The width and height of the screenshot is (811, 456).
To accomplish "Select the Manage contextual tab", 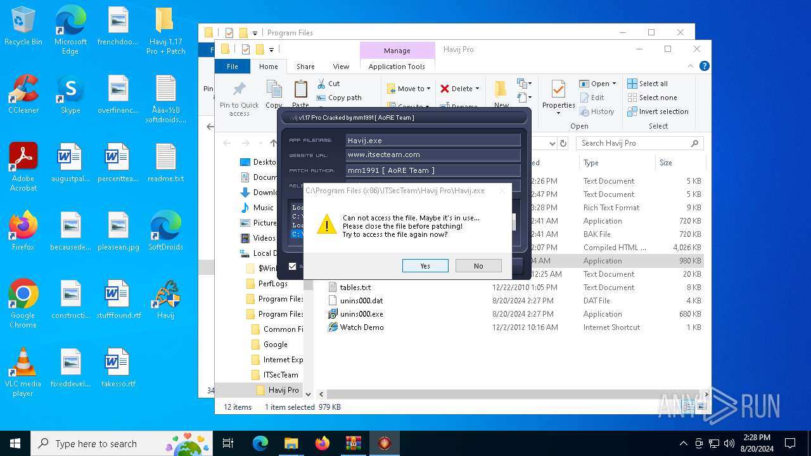I will [x=397, y=51].
